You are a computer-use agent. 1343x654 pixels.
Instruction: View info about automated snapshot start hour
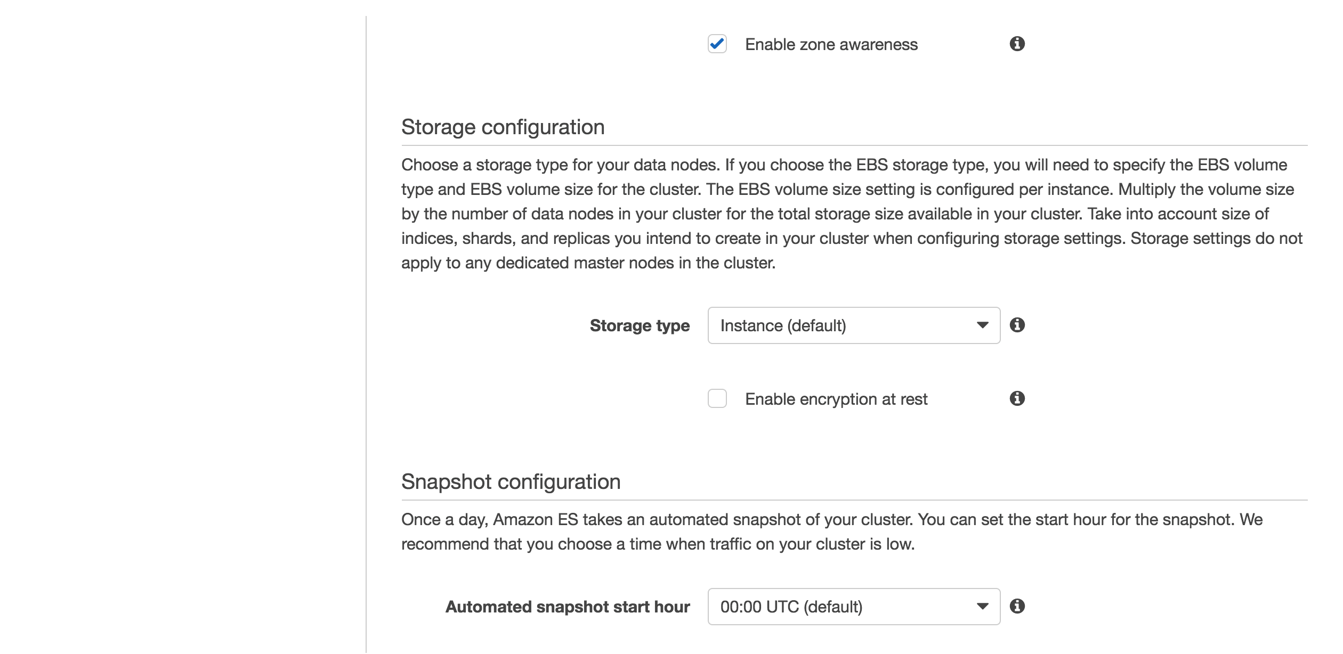1017,606
